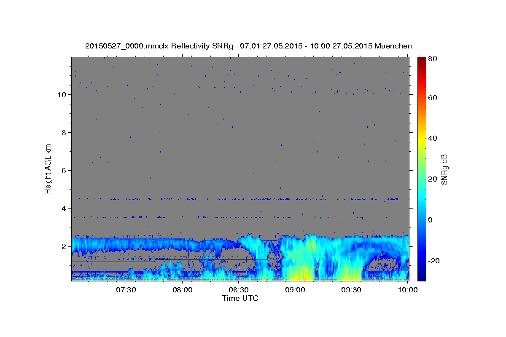This screenshot has height=337, width=506.
Task: Click the 'Time UTC' axis label
Action: 240,298
